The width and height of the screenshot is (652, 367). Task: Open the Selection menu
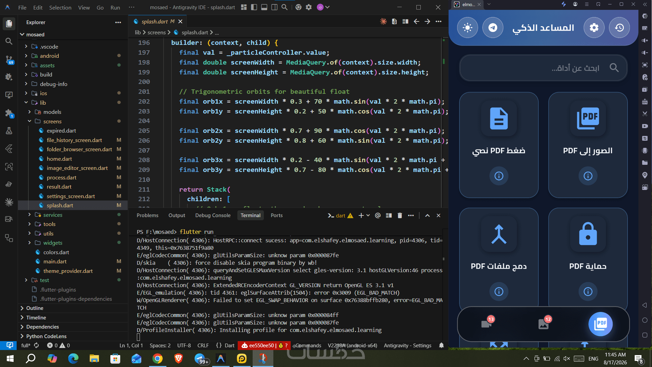click(60, 7)
